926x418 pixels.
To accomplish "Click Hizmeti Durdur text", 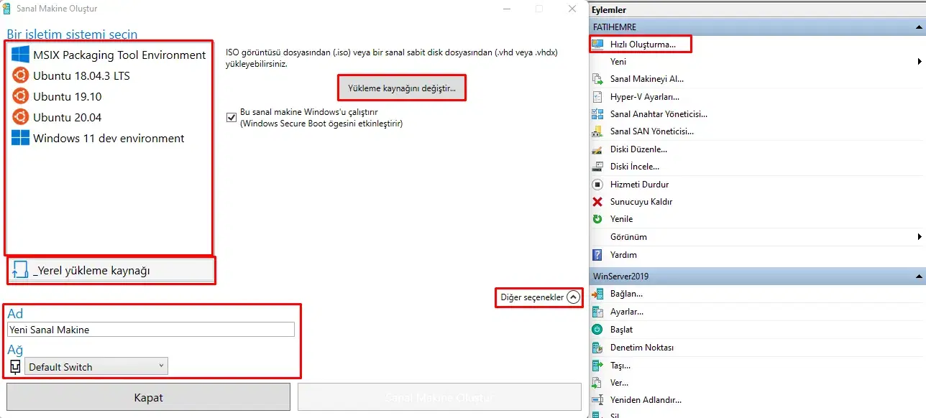I will 639,185.
